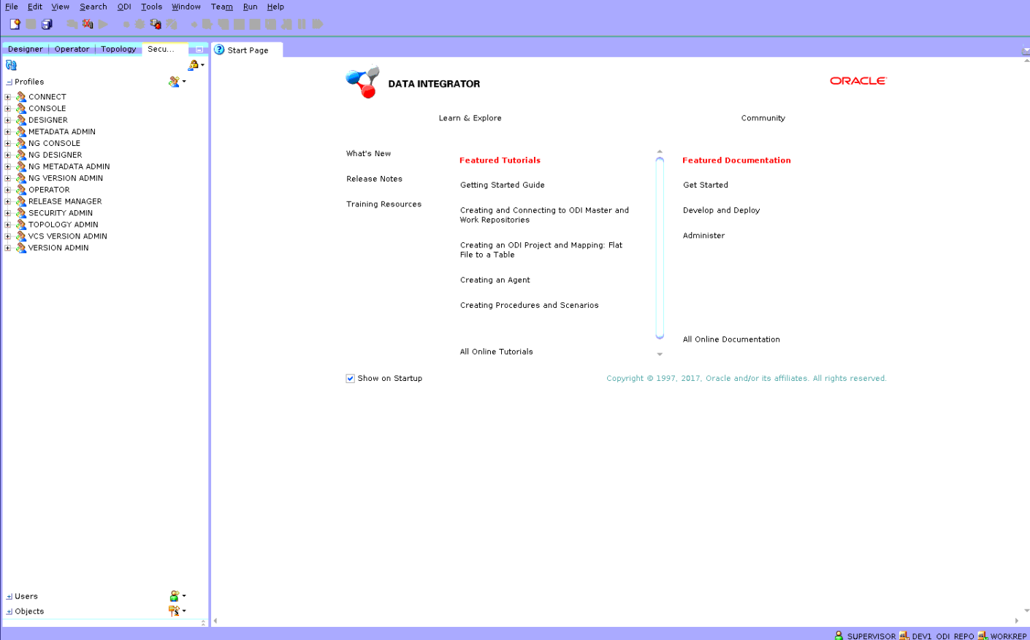Click the New Profile icon beside Profiles
Screen dimensions: 1030x640
tap(174, 82)
